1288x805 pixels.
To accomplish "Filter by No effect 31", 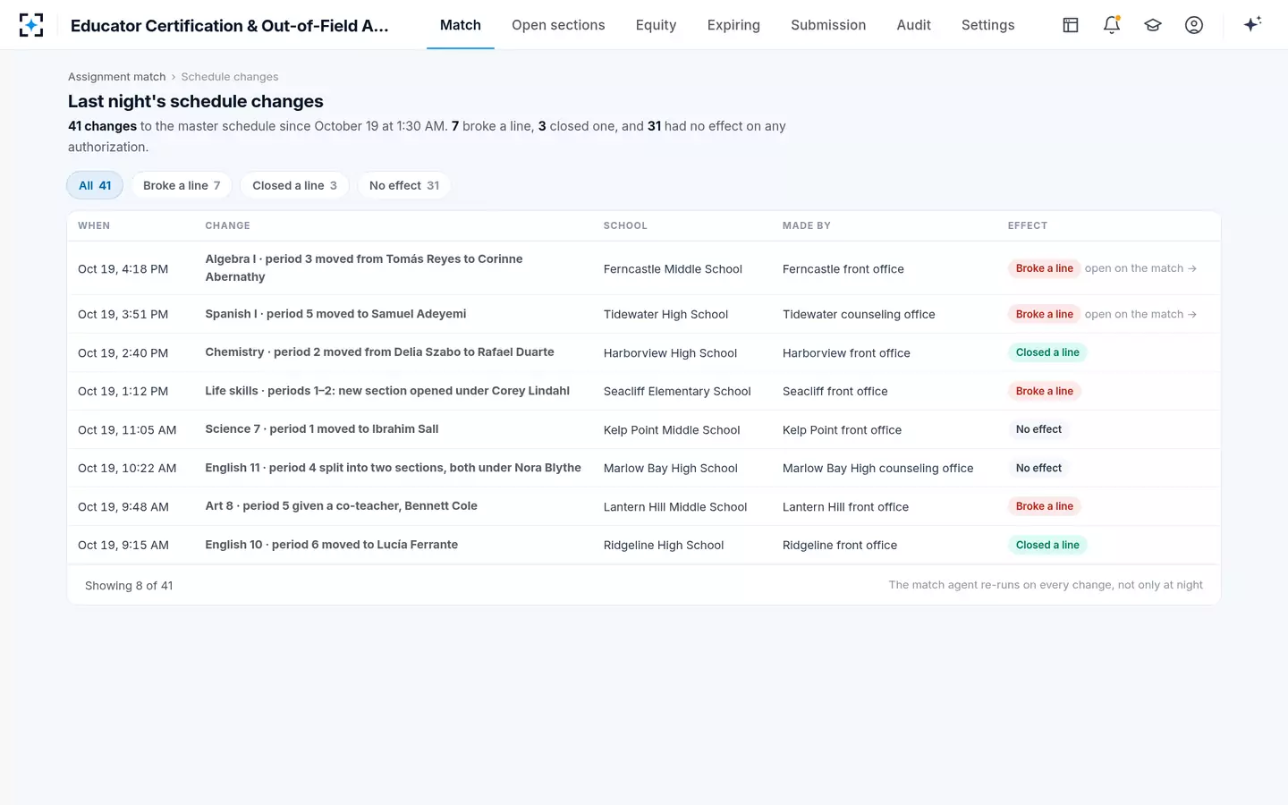I will (x=404, y=185).
